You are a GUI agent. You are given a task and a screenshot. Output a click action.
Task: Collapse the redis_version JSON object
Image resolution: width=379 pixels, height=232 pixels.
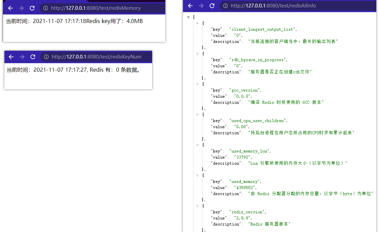(197, 206)
